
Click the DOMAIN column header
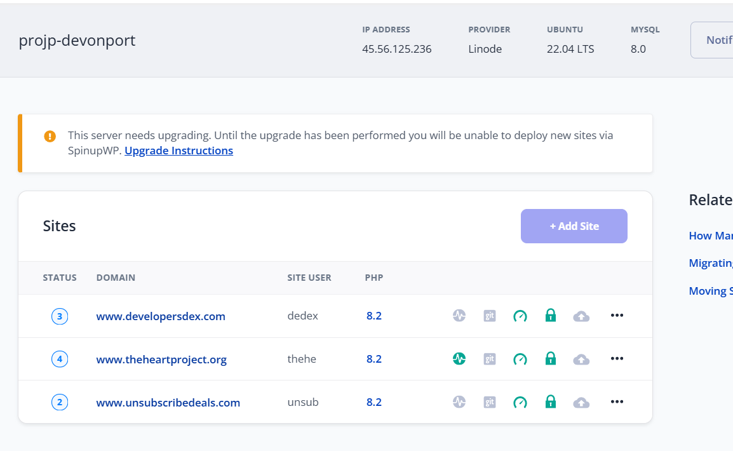click(x=116, y=278)
